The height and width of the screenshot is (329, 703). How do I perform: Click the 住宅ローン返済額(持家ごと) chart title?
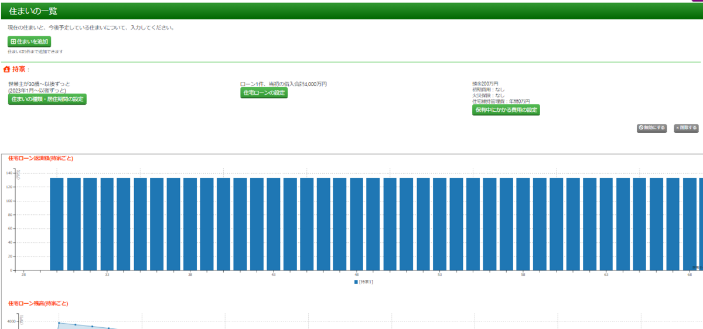pyautogui.click(x=40, y=159)
